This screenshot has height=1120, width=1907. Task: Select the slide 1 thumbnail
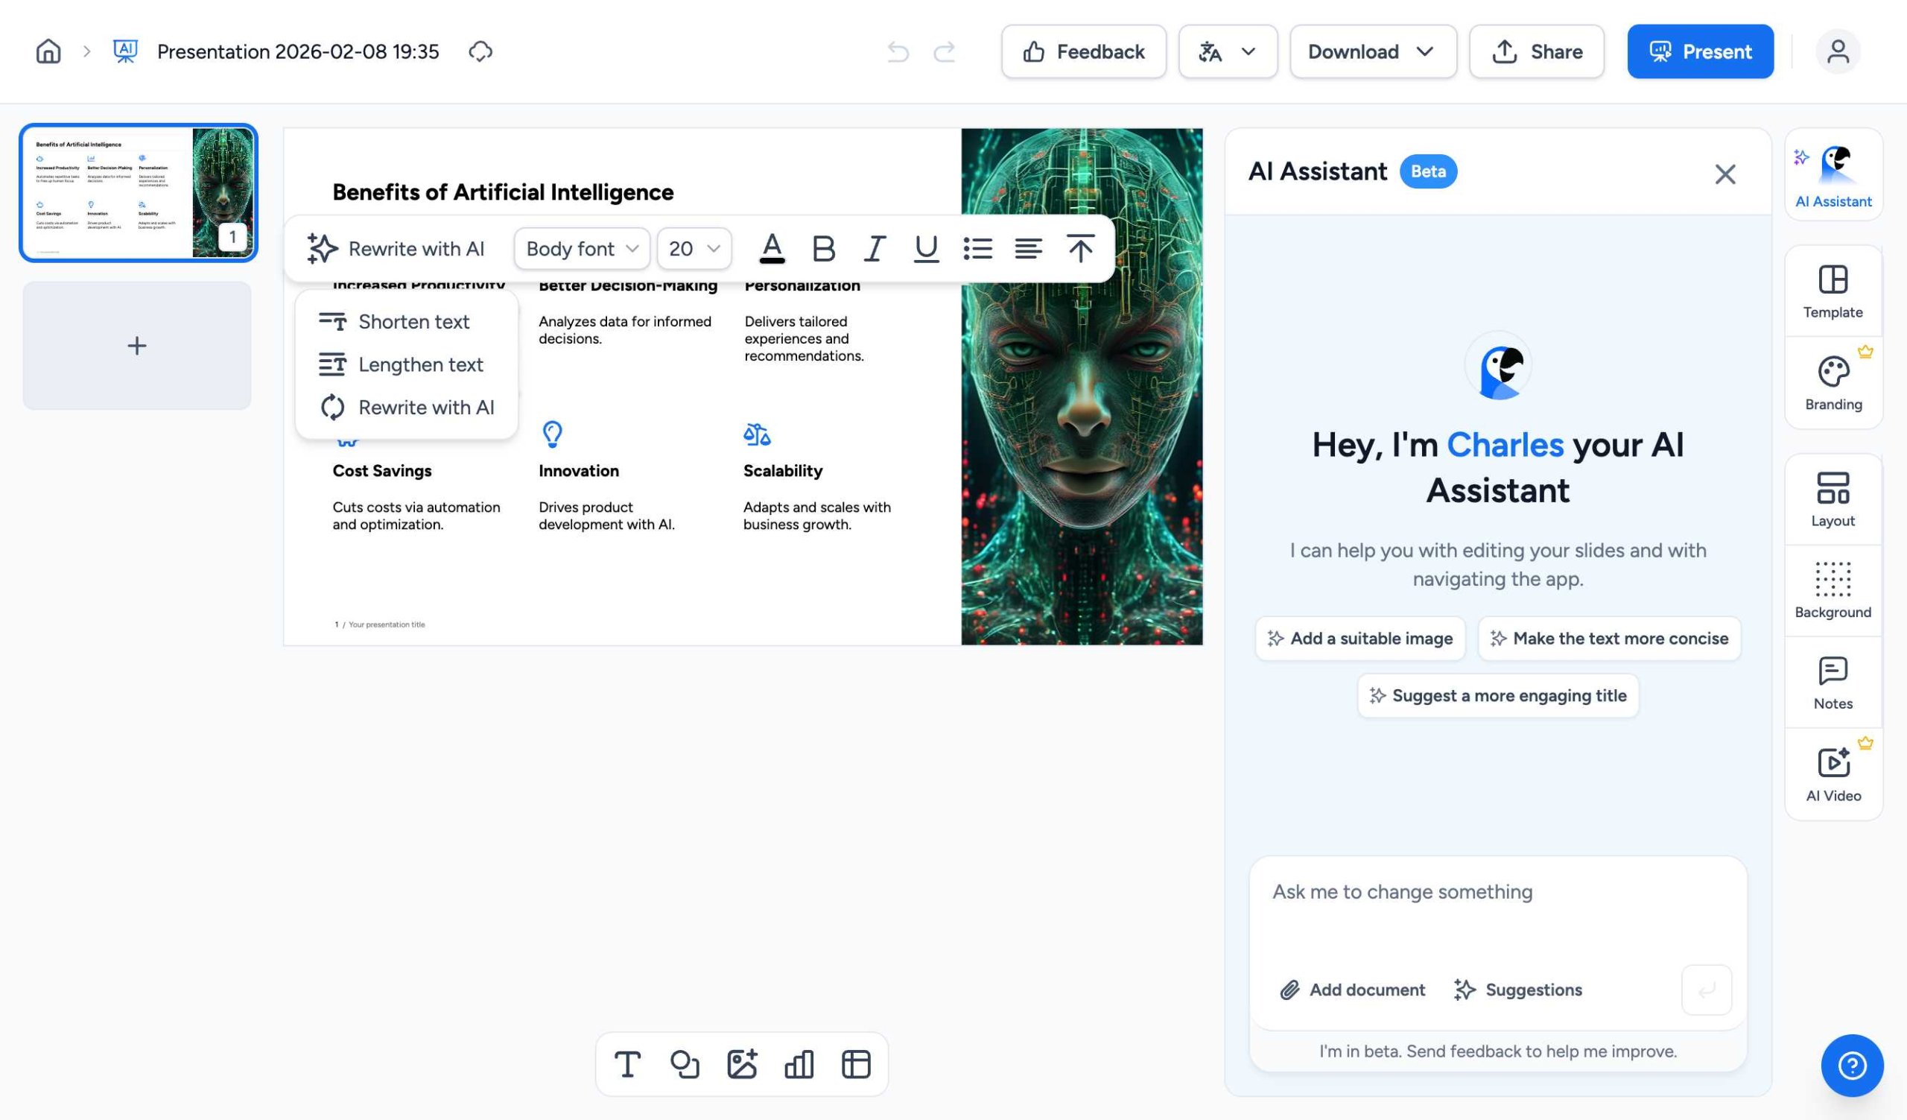pos(139,192)
